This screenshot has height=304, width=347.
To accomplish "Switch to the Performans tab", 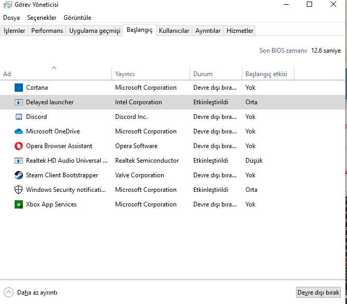I will coord(47,31).
